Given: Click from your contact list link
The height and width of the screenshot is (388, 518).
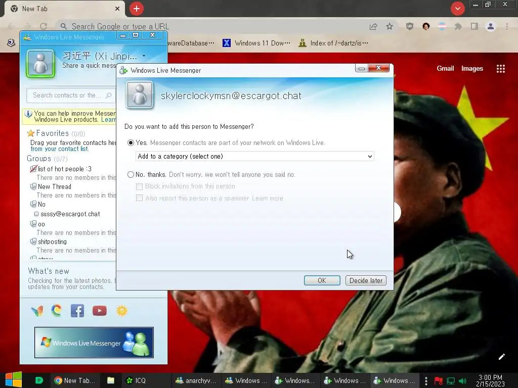Looking at the screenshot, I should [x=60, y=149].
